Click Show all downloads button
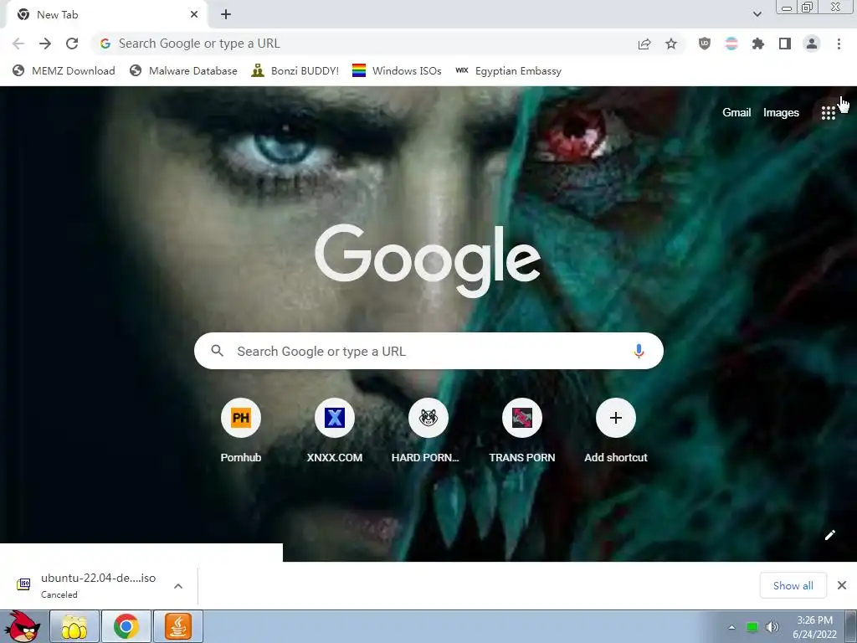This screenshot has width=857, height=643. tap(793, 585)
